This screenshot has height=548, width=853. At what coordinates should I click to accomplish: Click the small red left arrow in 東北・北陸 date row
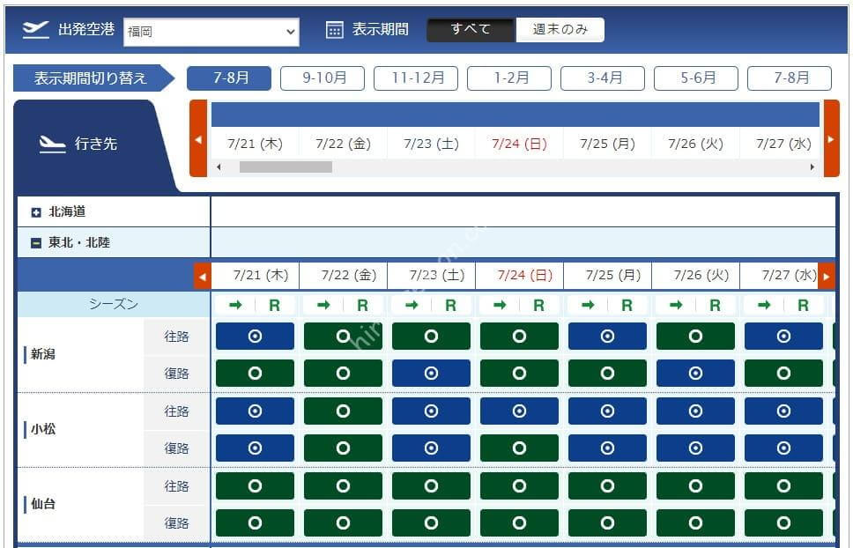[x=203, y=277]
